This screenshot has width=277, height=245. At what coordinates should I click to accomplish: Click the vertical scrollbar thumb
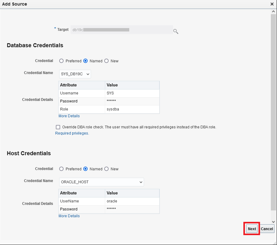[273, 111]
